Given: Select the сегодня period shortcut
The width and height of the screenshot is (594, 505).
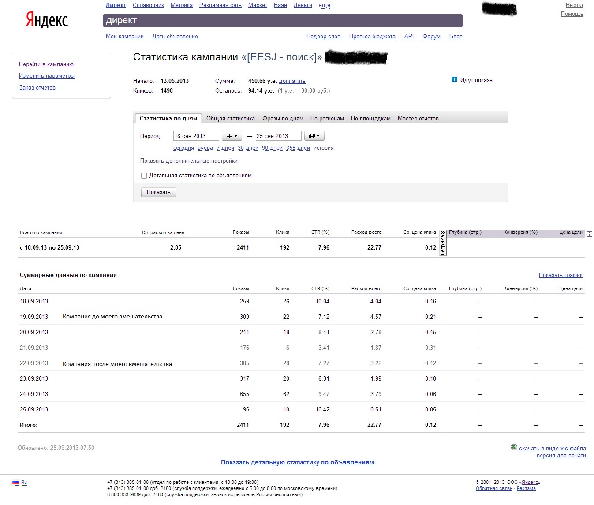Looking at the screenshot, I should coord(183,148).
